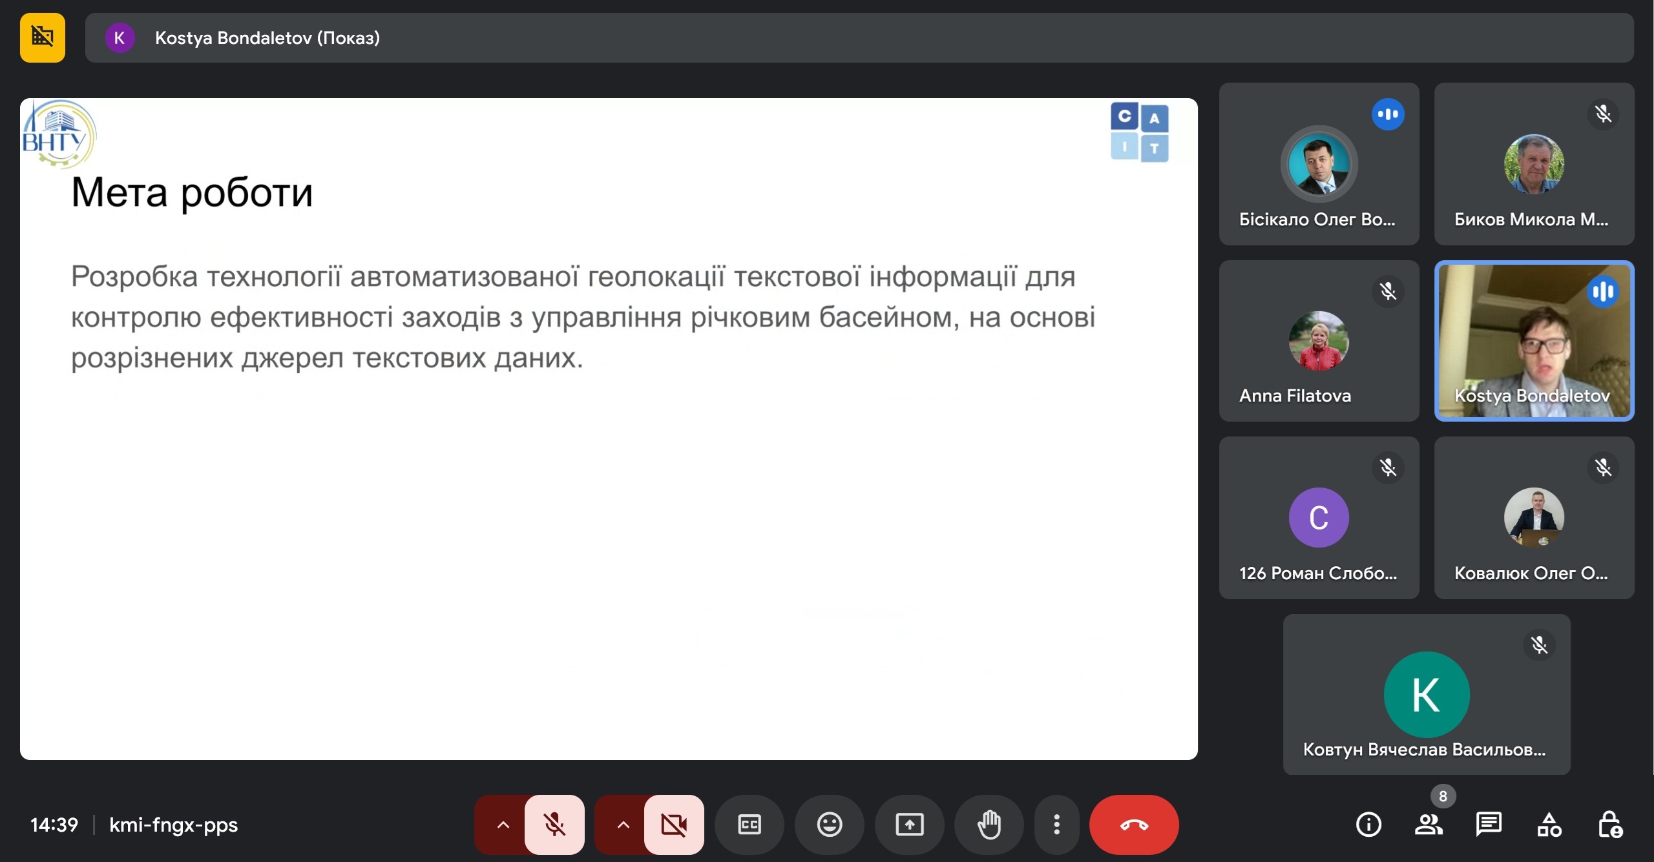Open audio settings chevron next to microphone

tap(503, 825)
